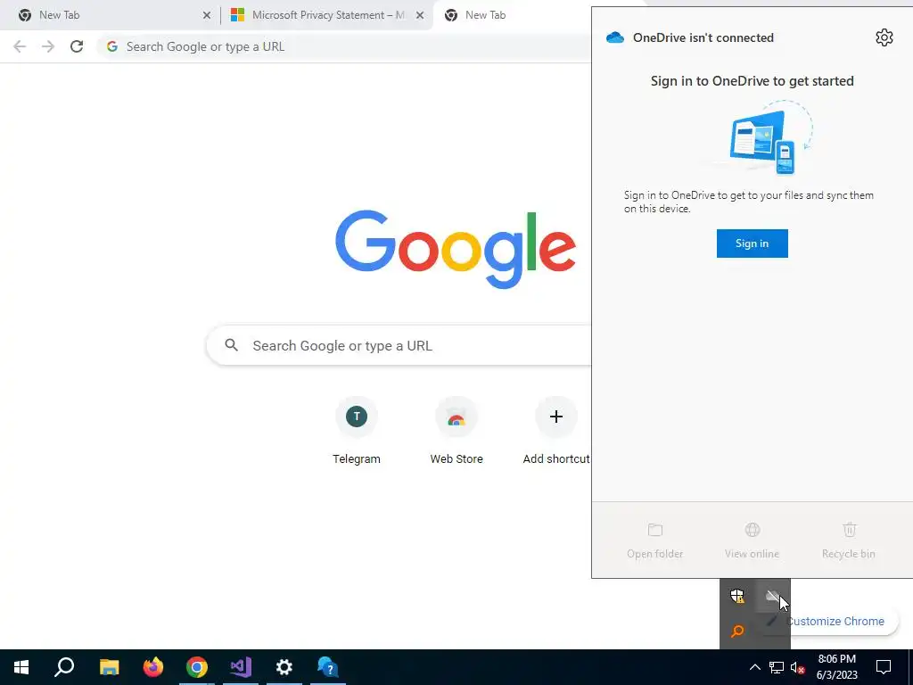The image size is (913, 685).
Task: Click Recycle bin in OneDrive panel
Action: click(849, 541)
